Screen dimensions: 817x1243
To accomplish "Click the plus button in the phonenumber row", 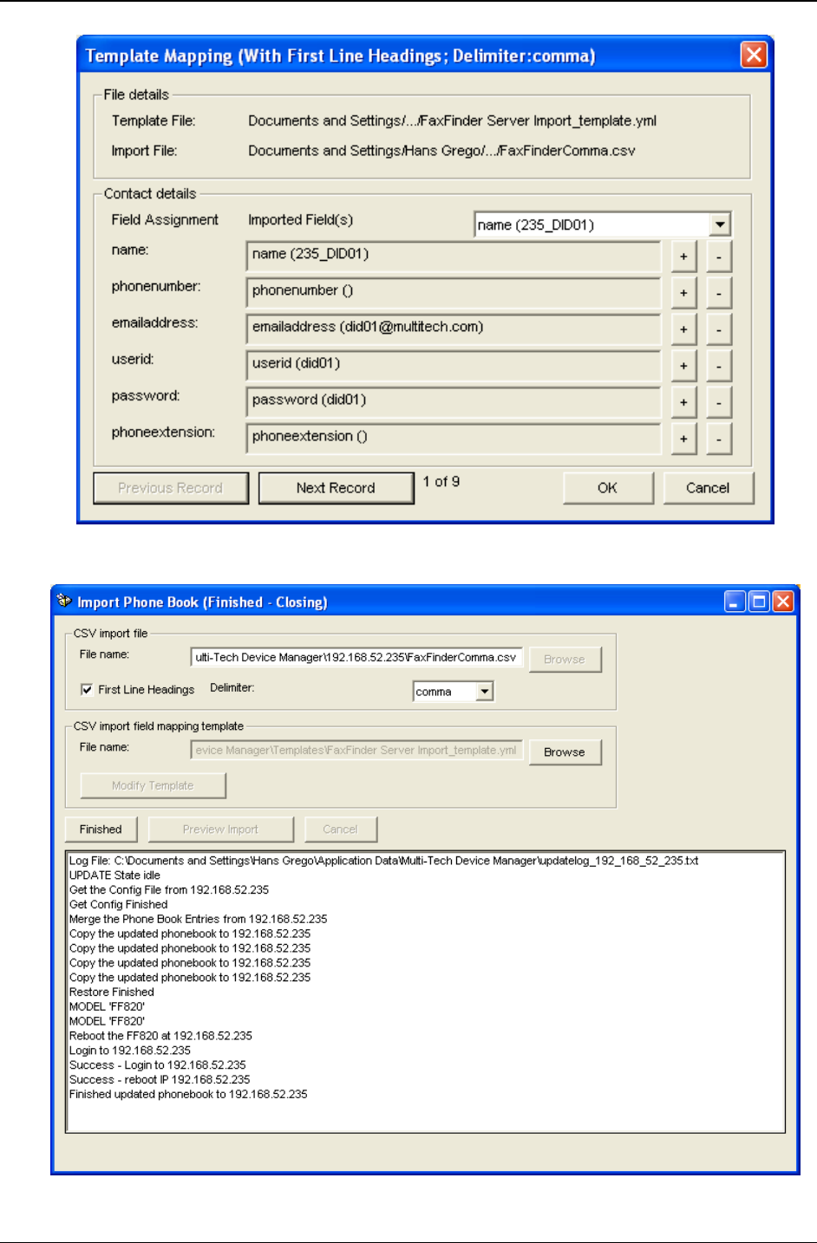I will (x=683, y=293).
